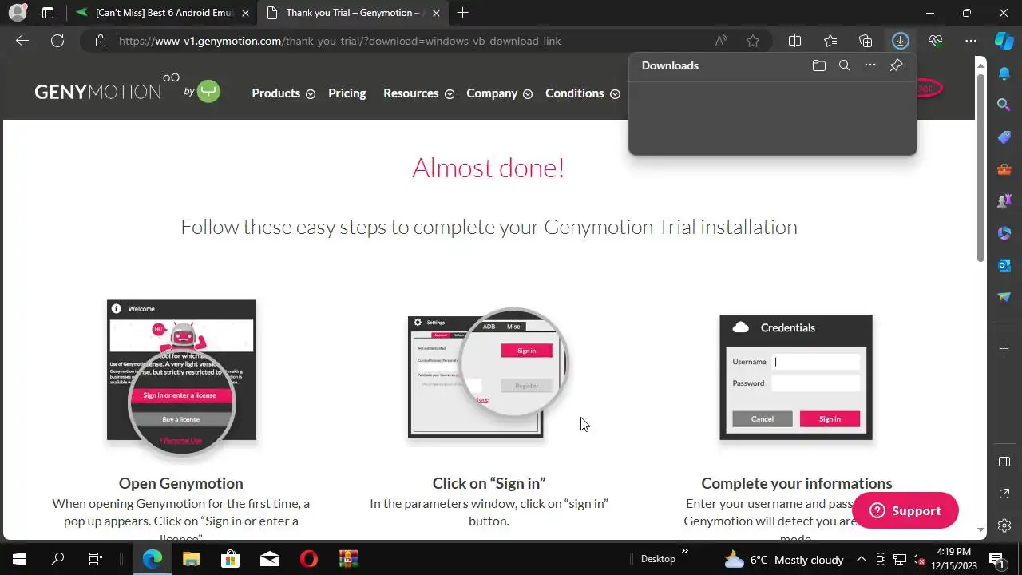Open Outlook in the sidebar

coord(1004,265)
